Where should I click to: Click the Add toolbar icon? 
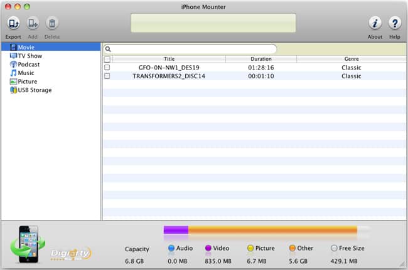pyautogui.click(x=33, y=23)
